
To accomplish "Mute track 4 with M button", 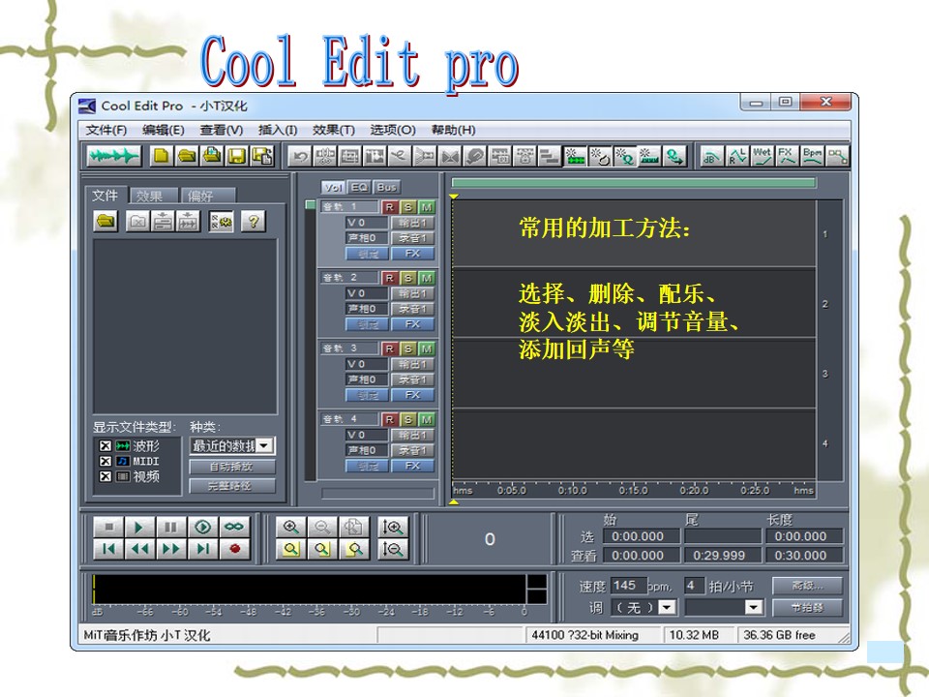I will point(426,419).
